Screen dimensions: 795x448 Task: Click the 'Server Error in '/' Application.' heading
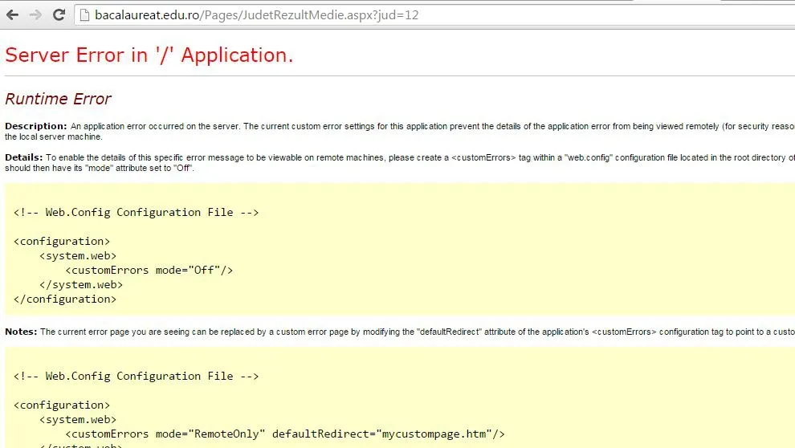click(x=149, y=55)
